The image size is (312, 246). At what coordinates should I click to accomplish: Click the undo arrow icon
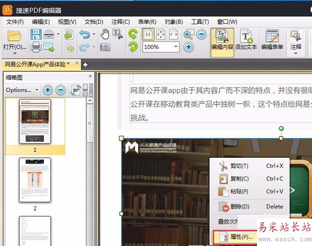pyautogui.click(x=85, y=34)
